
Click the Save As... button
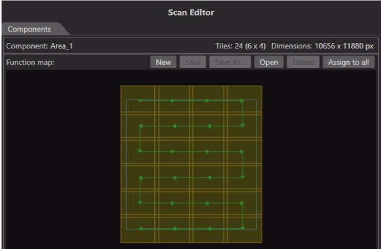tap(230, 63)
